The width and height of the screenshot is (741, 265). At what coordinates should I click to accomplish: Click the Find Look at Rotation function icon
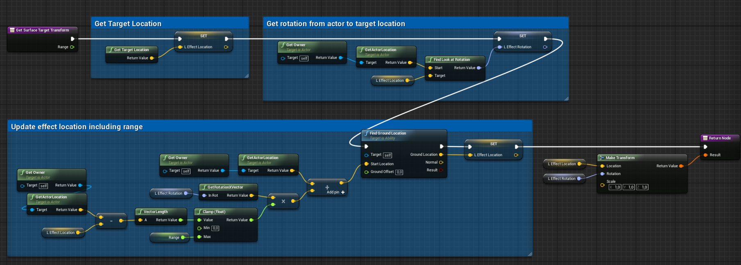(431, 60)
